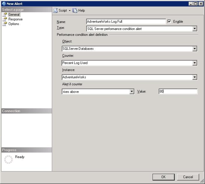Select the Response page icon
The width and height of the screenshot is (205, 184).
pos(5,19)
